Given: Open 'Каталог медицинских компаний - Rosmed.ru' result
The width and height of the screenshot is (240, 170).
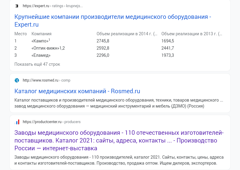Looking at the screenshot, I should pyautogui.click(x=77, y=91).
